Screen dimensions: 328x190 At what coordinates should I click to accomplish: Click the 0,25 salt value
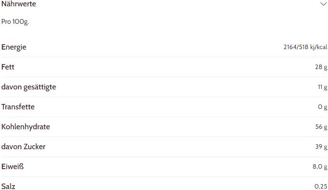pos(321,187)
